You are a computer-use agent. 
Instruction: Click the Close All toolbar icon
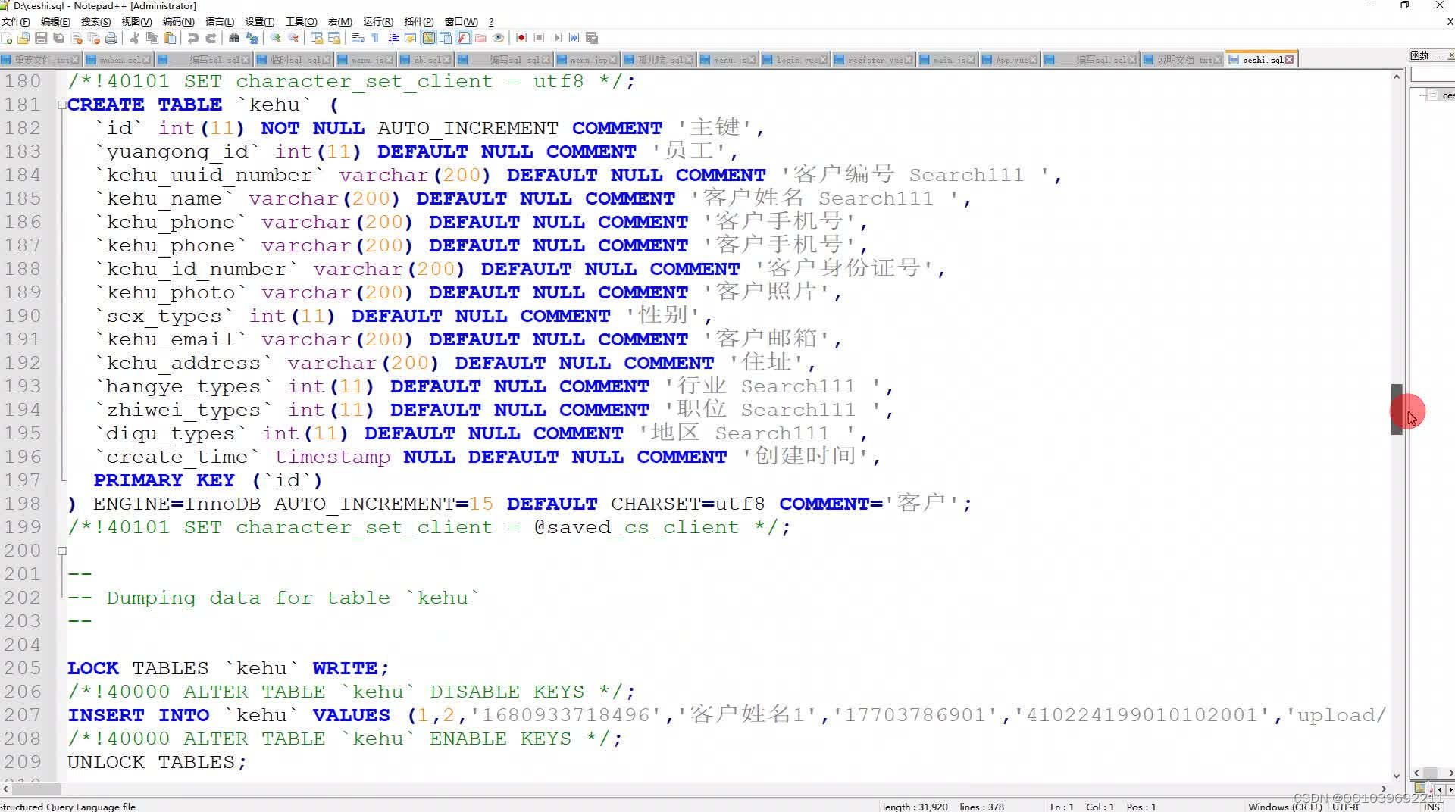[x=94, y=38]
